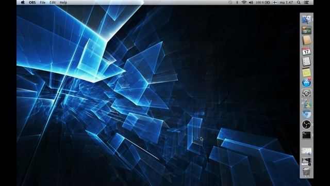
Task: Open the Edit menu
Action: pos(53,3)
